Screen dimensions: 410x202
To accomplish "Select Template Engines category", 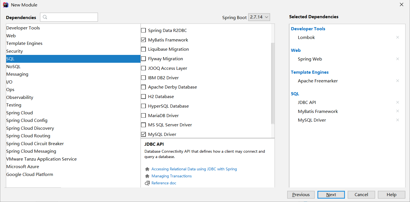I will tap(73, 43).
